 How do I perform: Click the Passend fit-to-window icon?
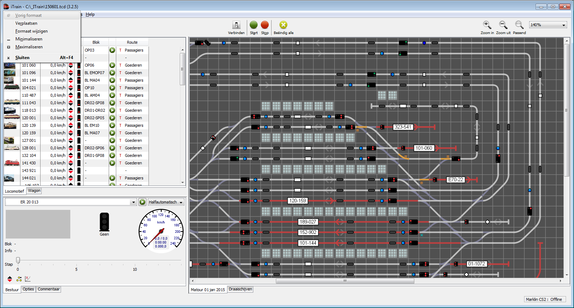pos(519,25)
